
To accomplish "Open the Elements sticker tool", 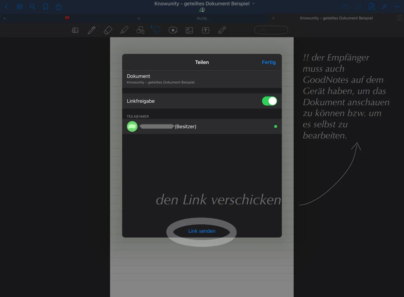I will point(173,30).
